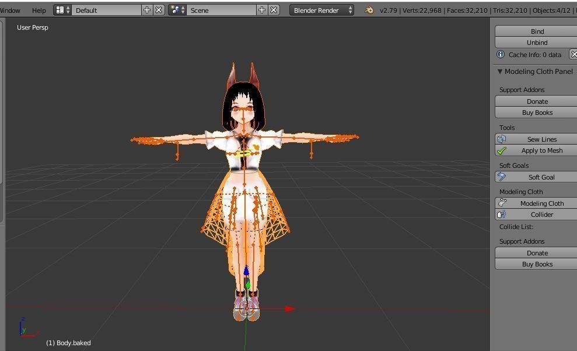Click the green Y-axis manipulator arrow
The height and width of the screenshot is (351, 577).
pos(248,284)
